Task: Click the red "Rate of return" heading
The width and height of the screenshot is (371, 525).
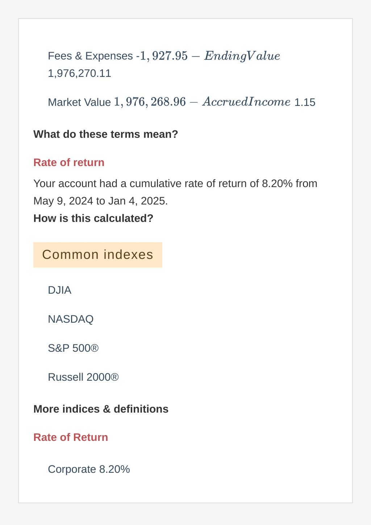Action: (x=69, y=162)
